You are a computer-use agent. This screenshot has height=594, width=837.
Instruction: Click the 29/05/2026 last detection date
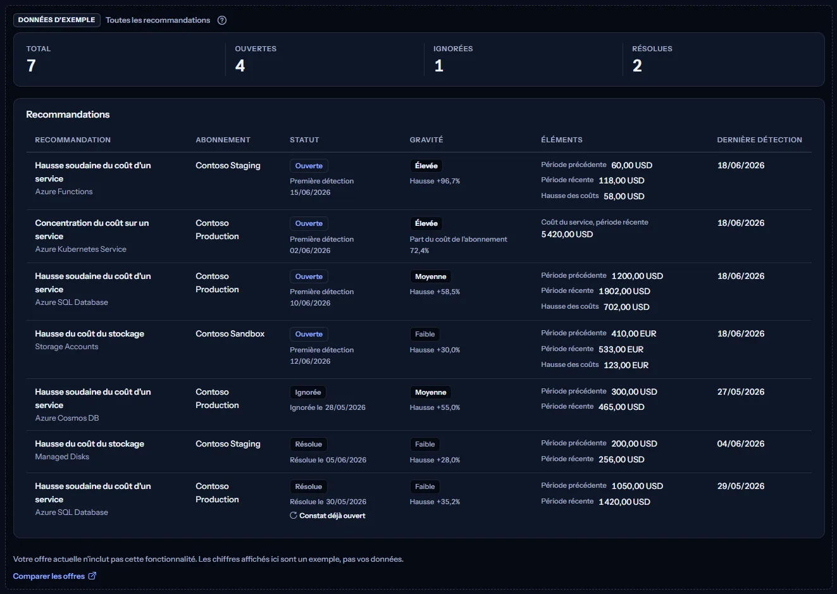(x=741, y=486)
